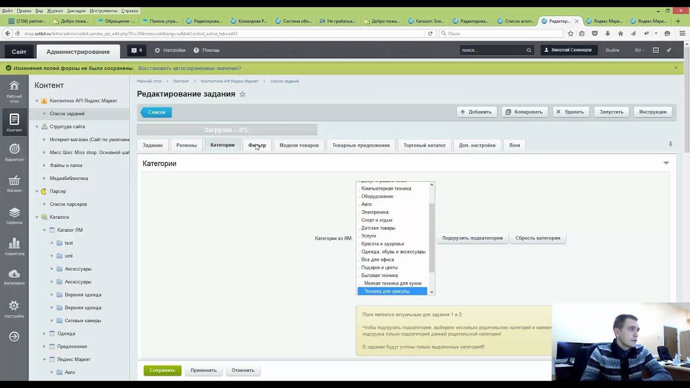Open a new browser tab with plus
The image size is (690, 388).
click(677, 21)
